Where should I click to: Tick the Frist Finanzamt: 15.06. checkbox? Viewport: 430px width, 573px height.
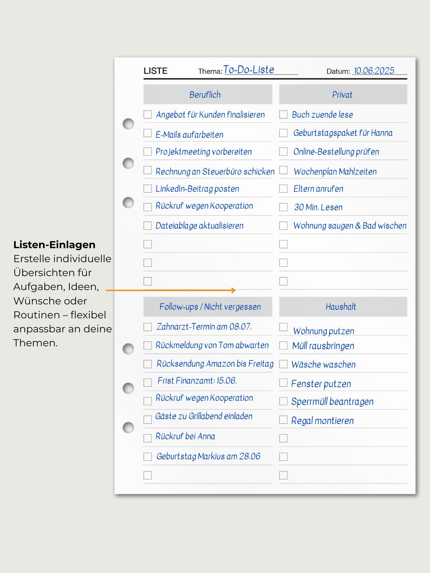click(x=148, y=382)
